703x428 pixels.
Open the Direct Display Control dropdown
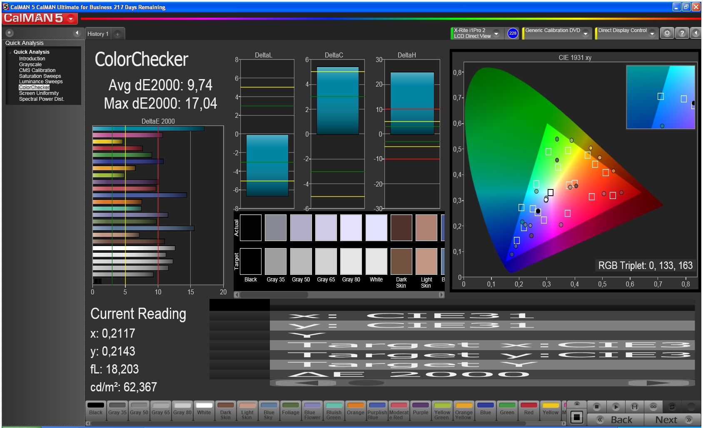[652, 33]
